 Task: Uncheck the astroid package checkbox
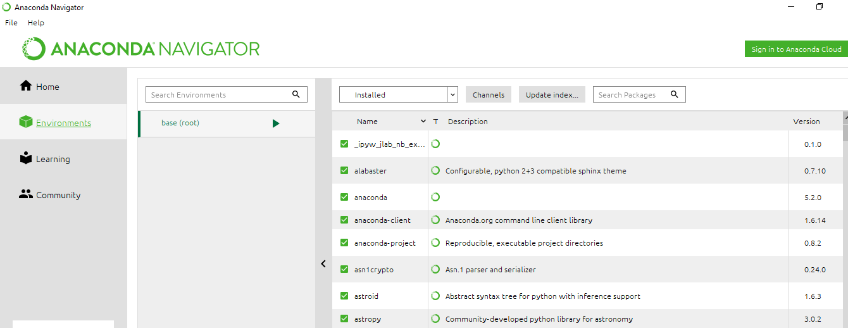point(344,296)
